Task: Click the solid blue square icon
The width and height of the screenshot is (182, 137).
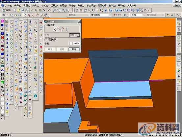Action: click(x=2, y=25)
